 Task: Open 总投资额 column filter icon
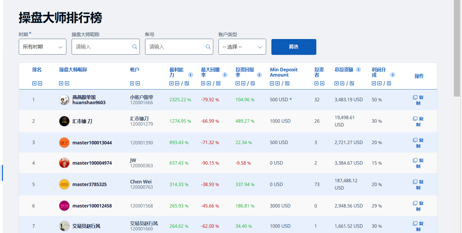(352, 83)
